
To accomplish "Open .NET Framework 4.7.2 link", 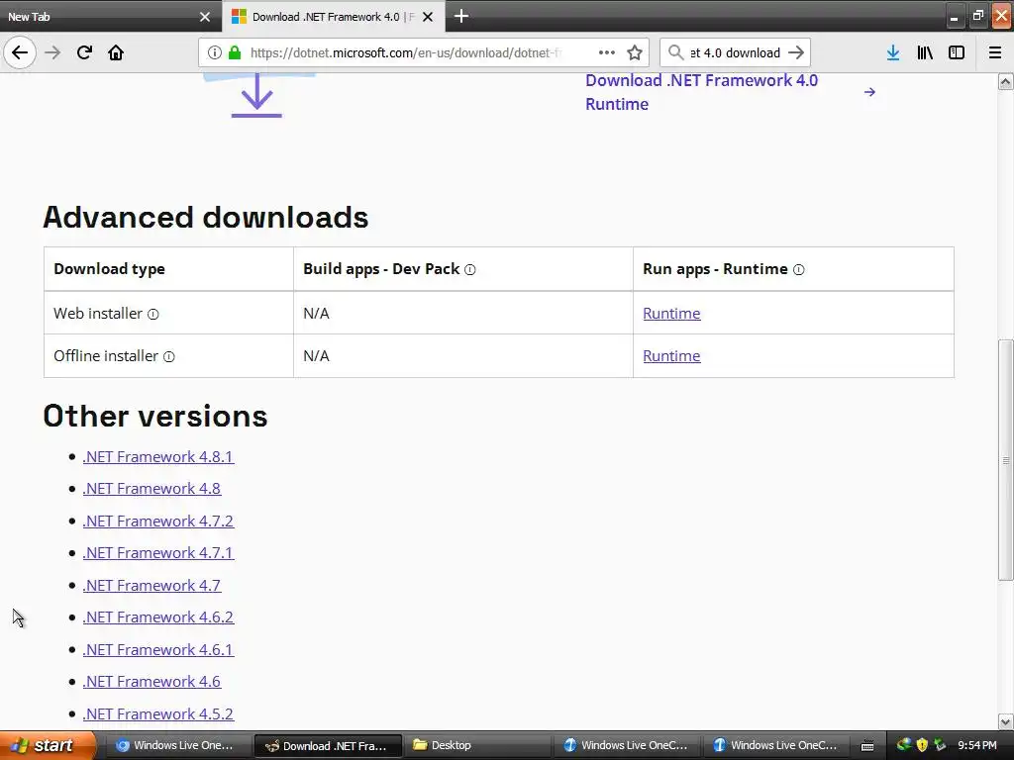I will pos(158,521).
